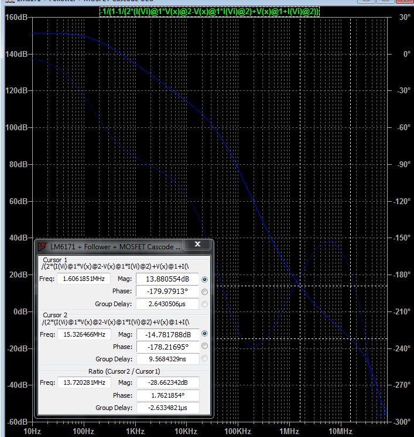Click Cursor 1 Freq field 1.6061851MHz
Image resolution: width=414 pixels, height=437 pixels.
(84, 279)
